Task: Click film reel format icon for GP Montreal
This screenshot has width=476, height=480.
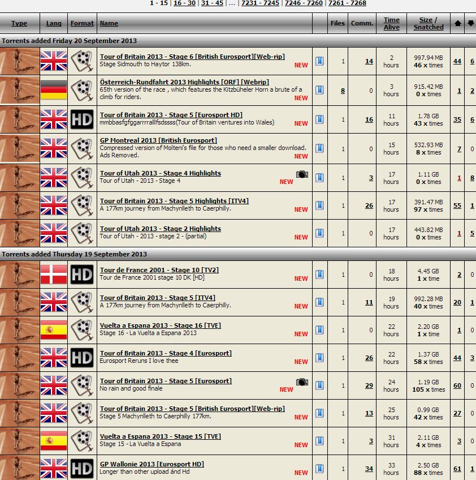Action: click(82, 148)
